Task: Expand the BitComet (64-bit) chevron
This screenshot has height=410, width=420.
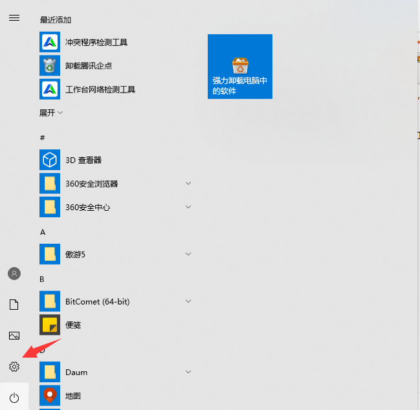Action: click(188, 301)
